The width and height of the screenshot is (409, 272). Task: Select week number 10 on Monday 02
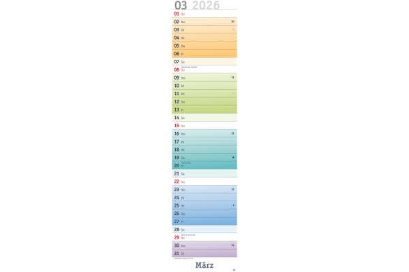pos(232,21)
